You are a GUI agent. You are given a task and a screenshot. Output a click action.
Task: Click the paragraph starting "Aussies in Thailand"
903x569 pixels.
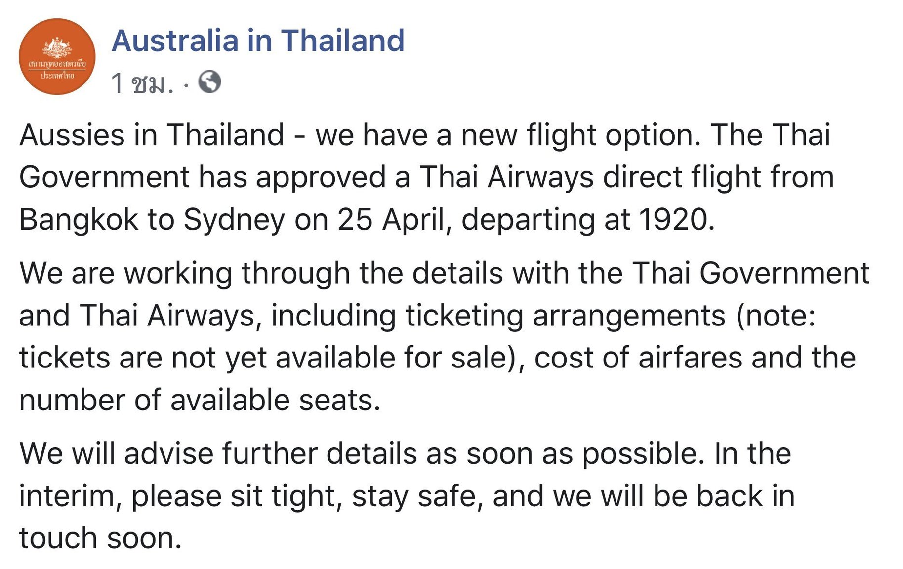click(x=427, y=177)
